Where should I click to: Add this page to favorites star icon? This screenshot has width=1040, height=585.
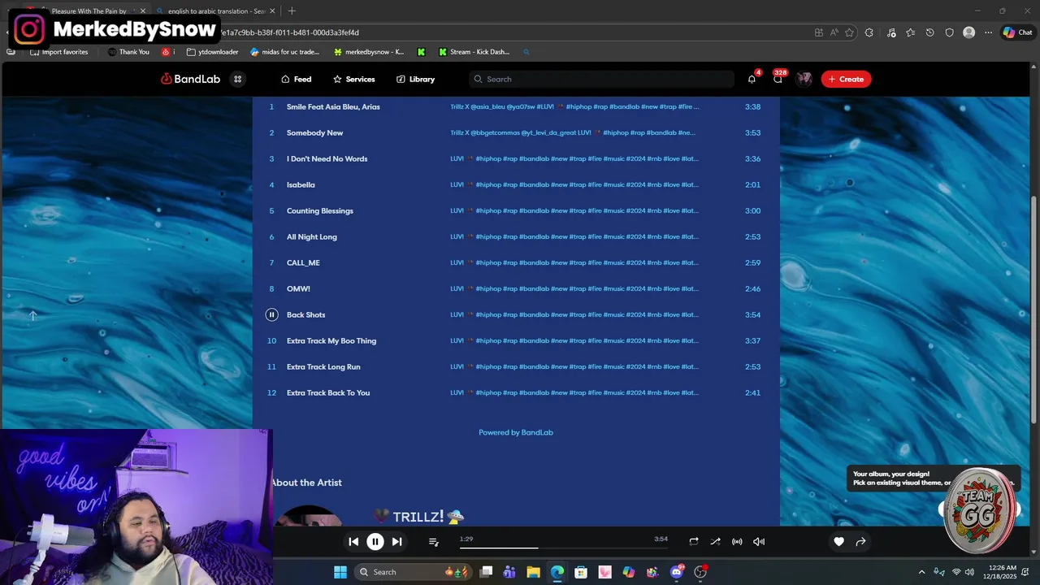pos(849,32)
